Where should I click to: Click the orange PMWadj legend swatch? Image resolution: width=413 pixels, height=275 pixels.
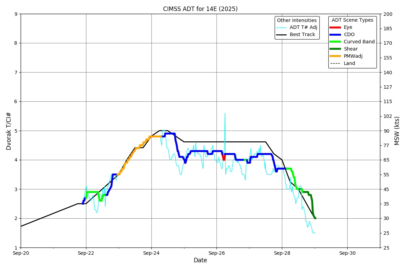[335, 56]
